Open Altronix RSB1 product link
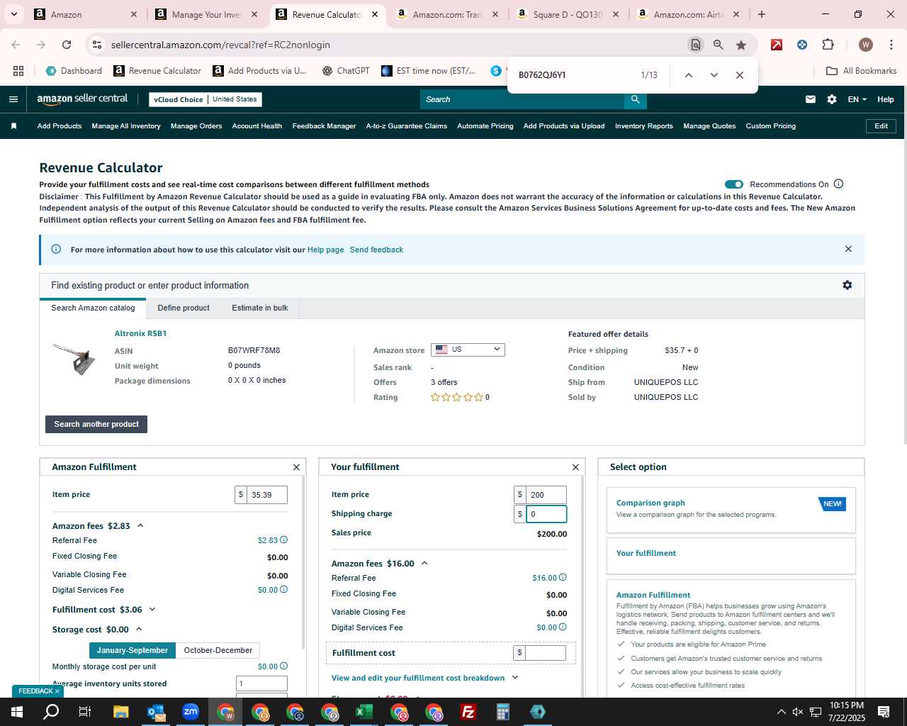 point(141,333)
